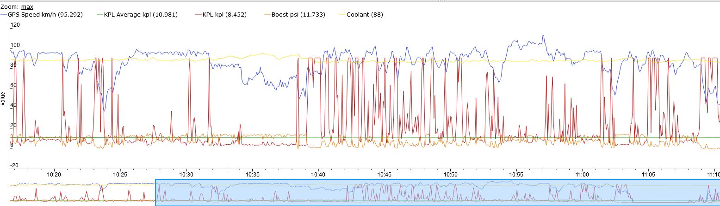Click the vertical 'value' axis title

pos(3,98)
